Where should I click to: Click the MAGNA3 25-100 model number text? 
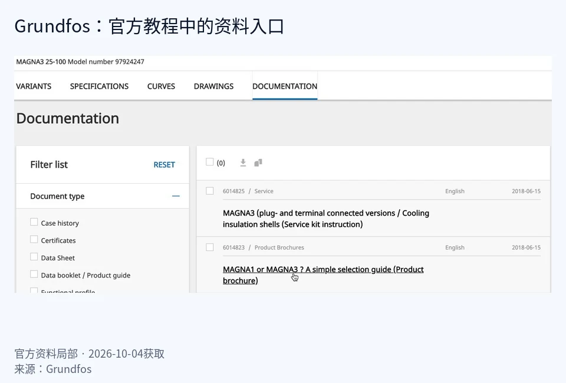point(80,62)
